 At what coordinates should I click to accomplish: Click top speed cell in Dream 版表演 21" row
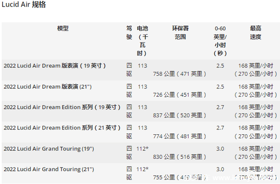[256, 90]
